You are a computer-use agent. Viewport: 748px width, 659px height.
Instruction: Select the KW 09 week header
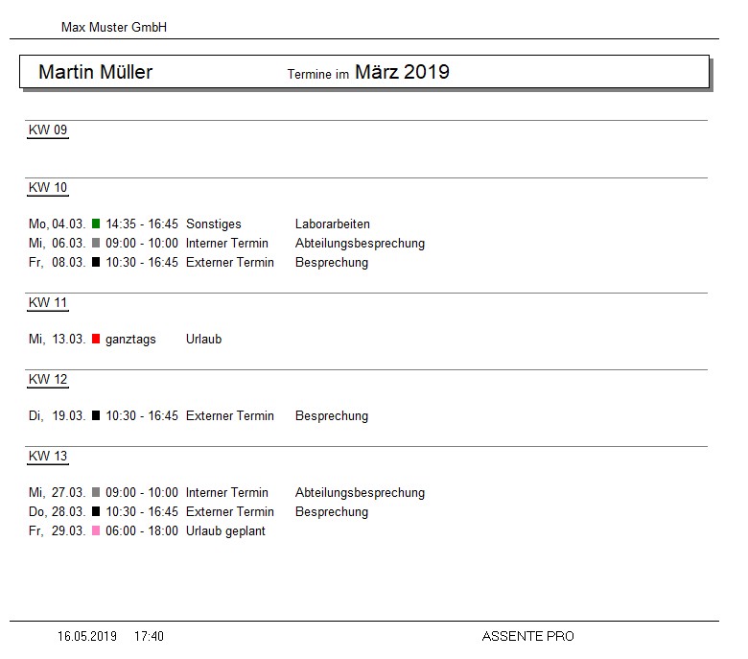pyautogui.click(x=48, y=129)
